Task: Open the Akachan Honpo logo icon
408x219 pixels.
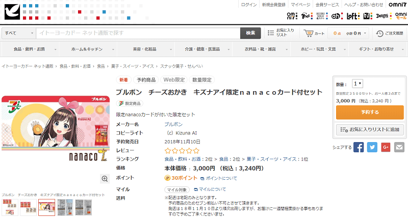Action: point(337,16)
